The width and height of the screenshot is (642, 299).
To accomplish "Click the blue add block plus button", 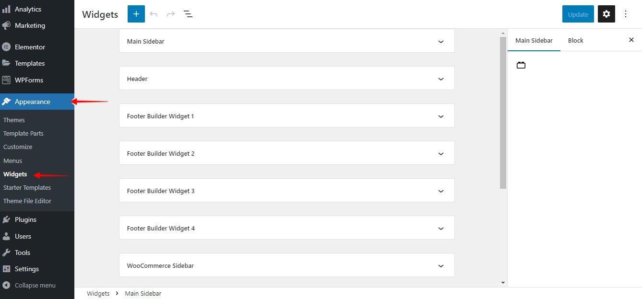I will pos(136,14).
